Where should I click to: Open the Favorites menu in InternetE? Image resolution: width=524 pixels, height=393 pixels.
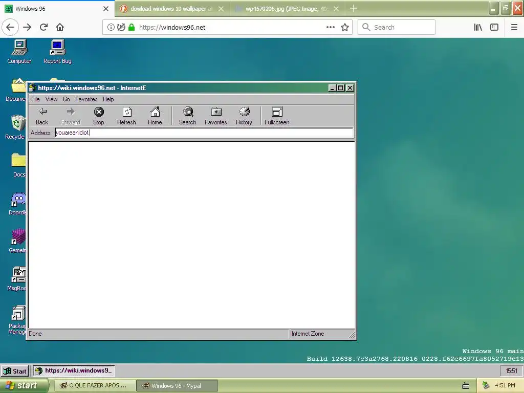(x=86, y=99)
